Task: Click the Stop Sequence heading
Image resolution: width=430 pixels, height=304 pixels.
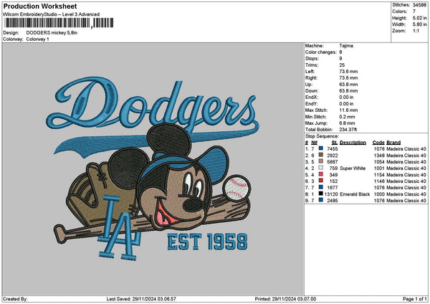Action: pyautogui.click(x=322, y=136)
